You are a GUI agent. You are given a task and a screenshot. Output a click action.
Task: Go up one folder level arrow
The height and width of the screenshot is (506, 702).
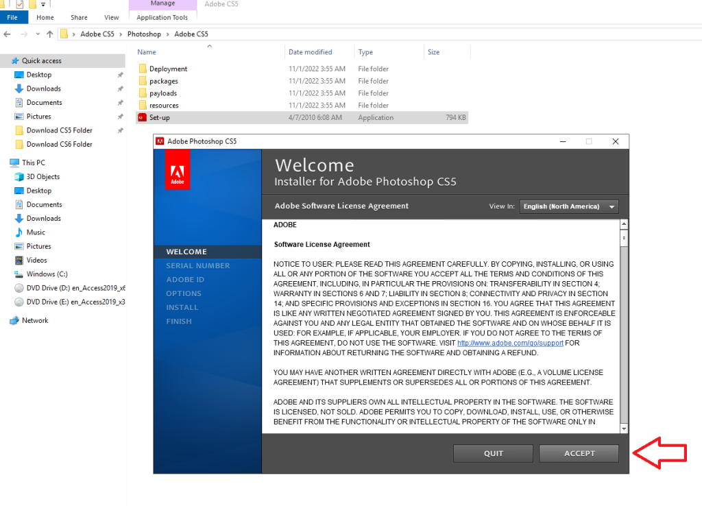[49, 34]
